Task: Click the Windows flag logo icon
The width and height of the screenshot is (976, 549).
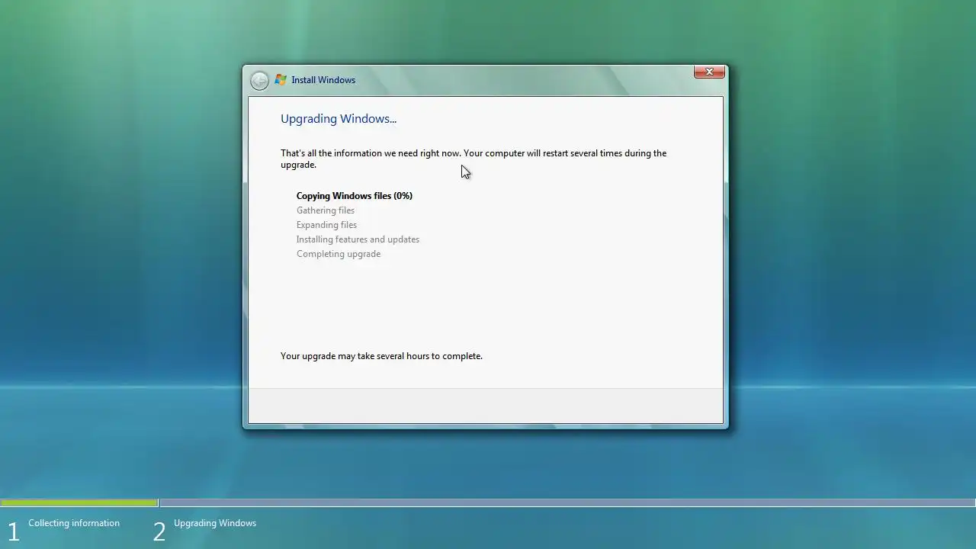Action: (281, 79)
